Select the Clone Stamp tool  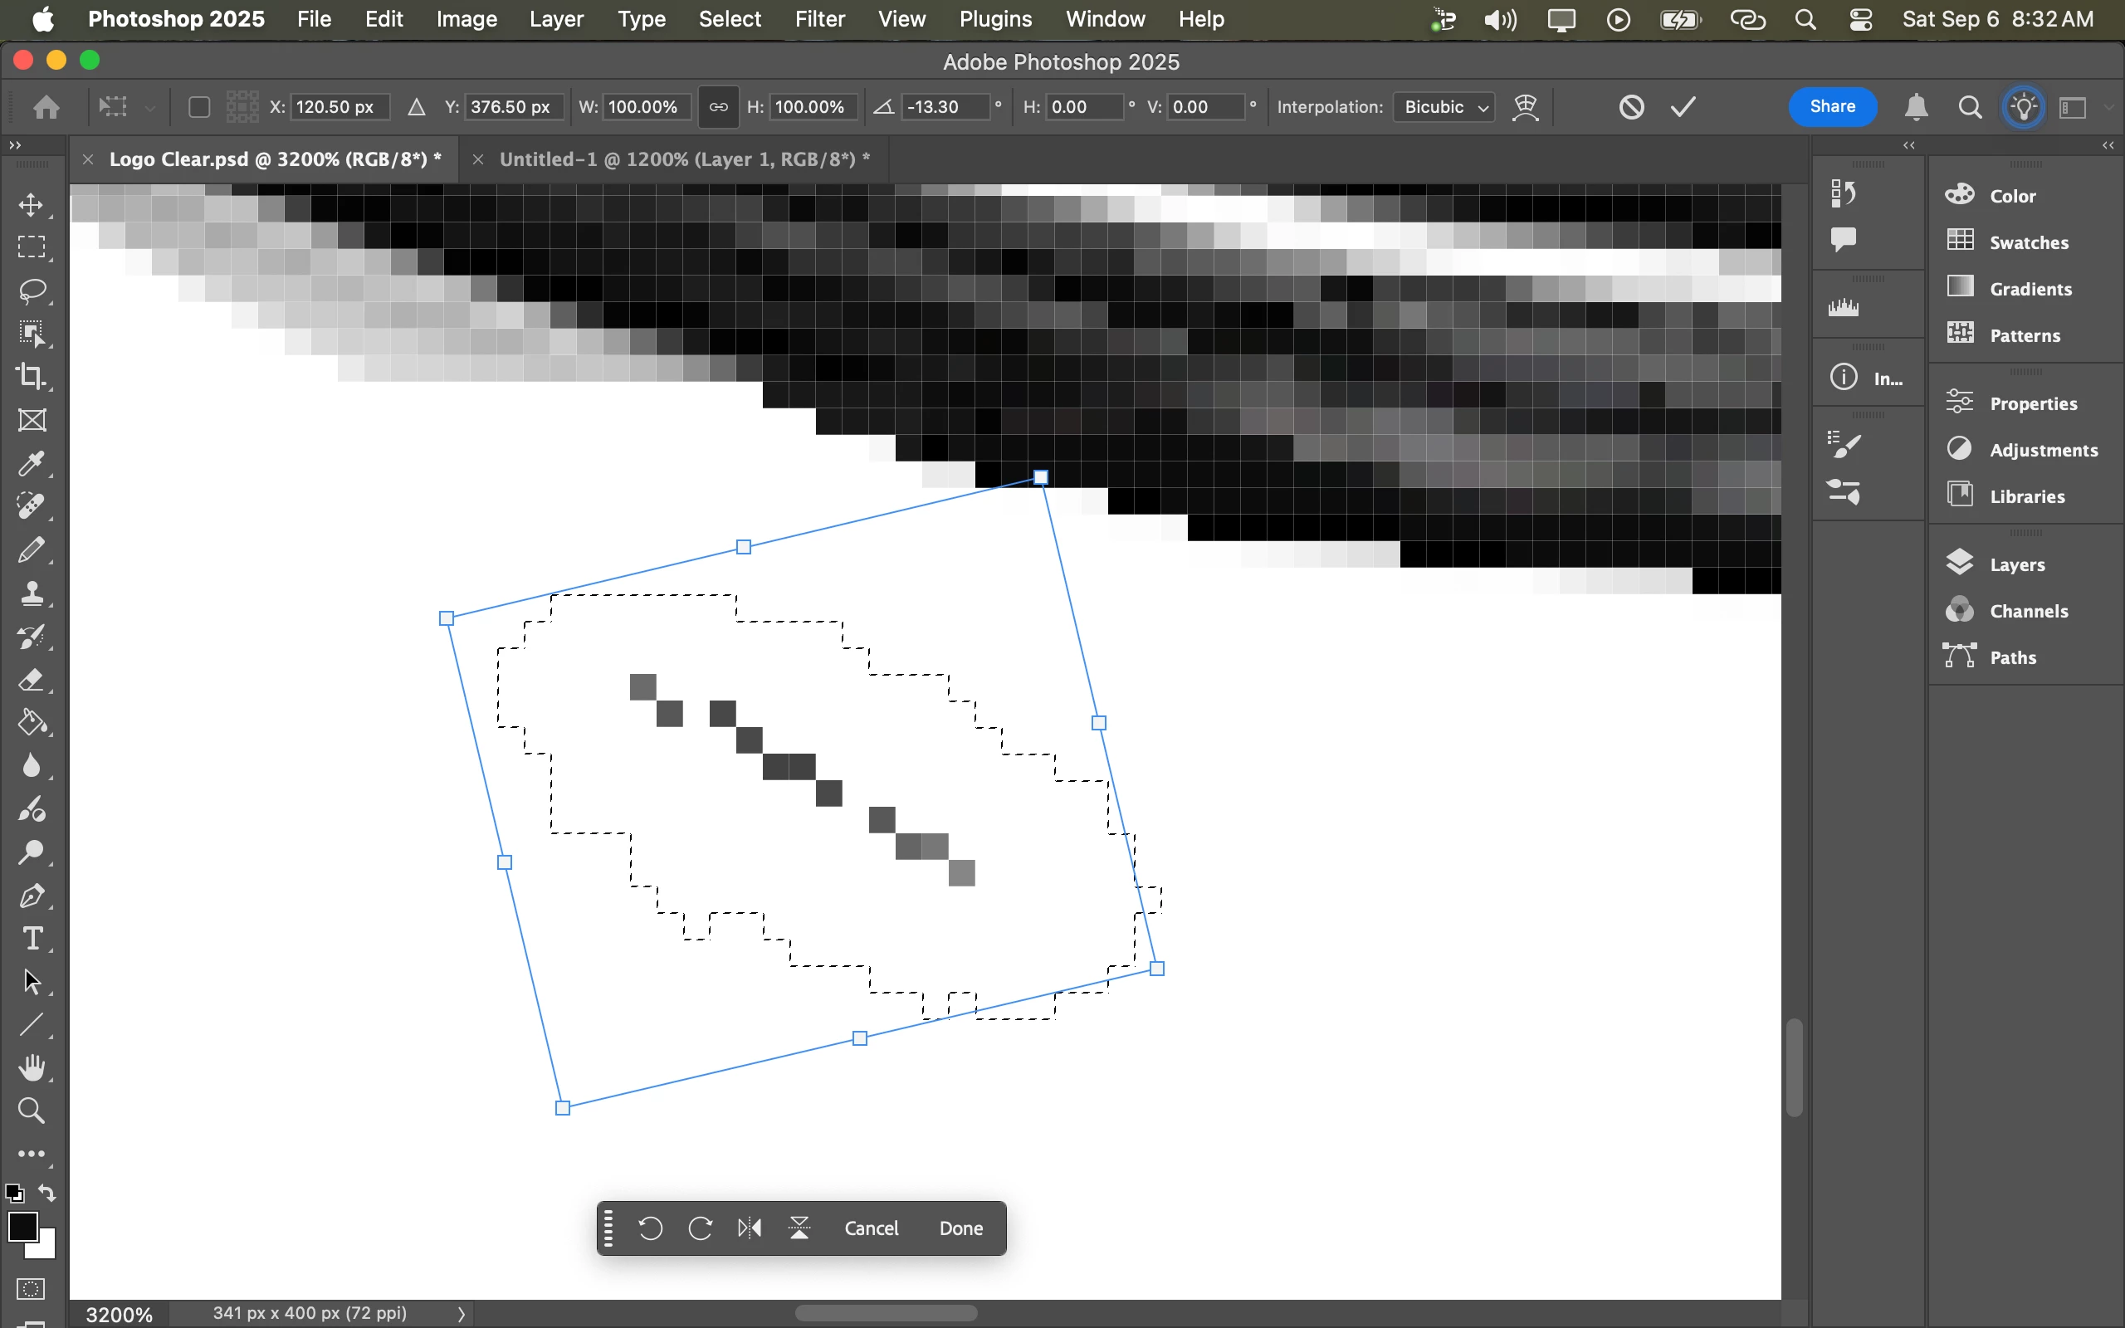click(x=32, y=593)
